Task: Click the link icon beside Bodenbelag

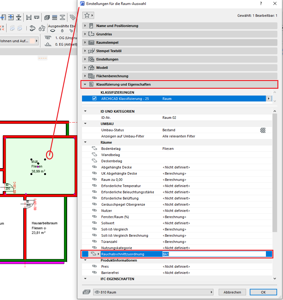Action: (95, 149)
